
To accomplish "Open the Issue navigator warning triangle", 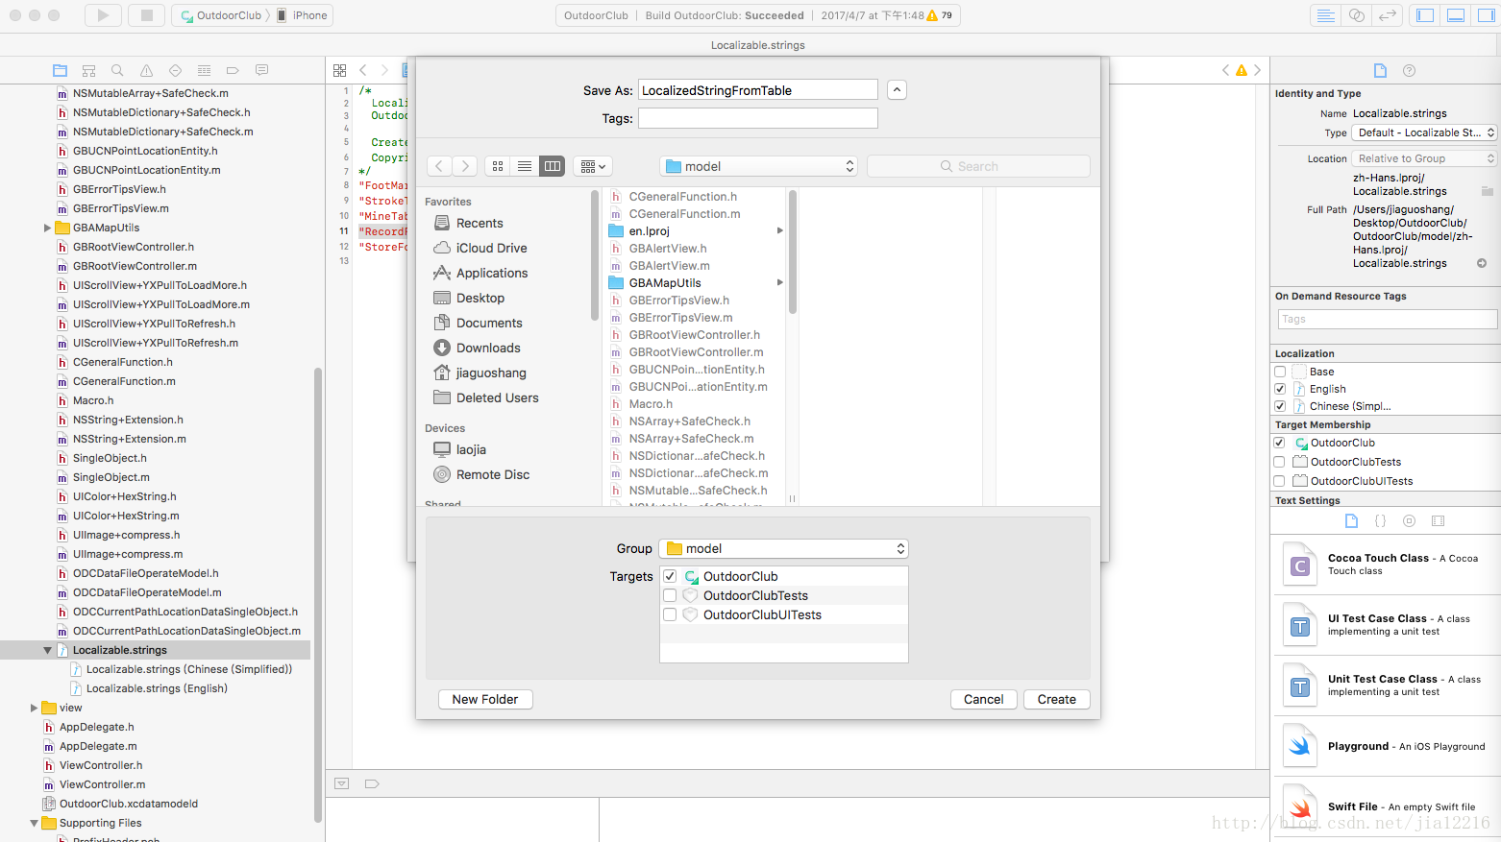I will (146, 70).
